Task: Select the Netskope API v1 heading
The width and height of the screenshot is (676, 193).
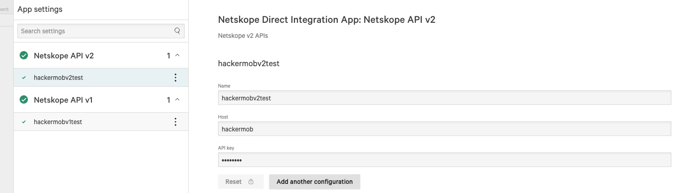Action: tap(64, 100)
